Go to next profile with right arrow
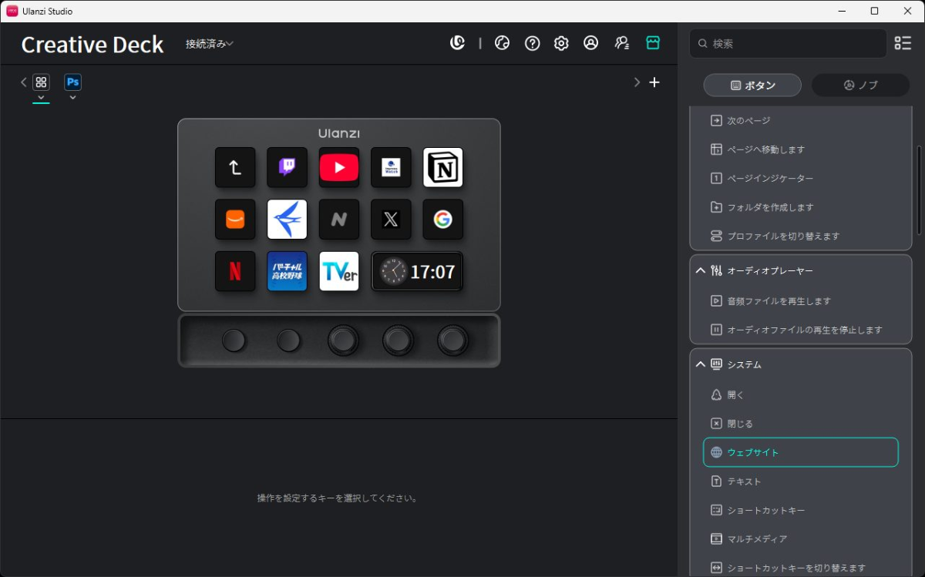Image resolution: width=925 pixels, height=577 pixels. point(637,82)
